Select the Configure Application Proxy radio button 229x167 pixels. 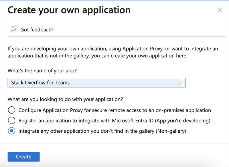(x=11, y=110)
